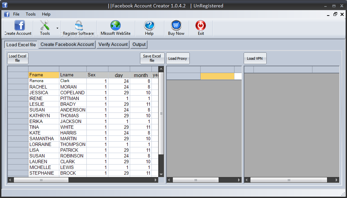Image resolution: width=347 pixels, height=198 pixels.
Task: Click the row header beside Ramona
Action: [x=18, y=81]
